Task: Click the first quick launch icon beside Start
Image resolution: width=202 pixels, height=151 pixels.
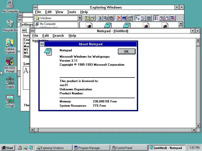Action: (x=20, y=148)
